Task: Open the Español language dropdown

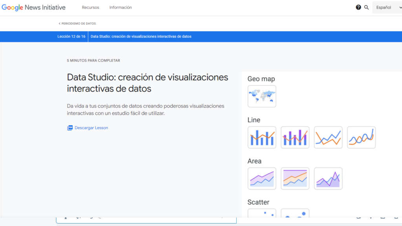Action: (x=387, y=7)
